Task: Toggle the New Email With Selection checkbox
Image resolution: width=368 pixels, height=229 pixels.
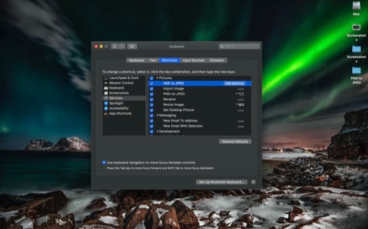Action: point(151,126)
